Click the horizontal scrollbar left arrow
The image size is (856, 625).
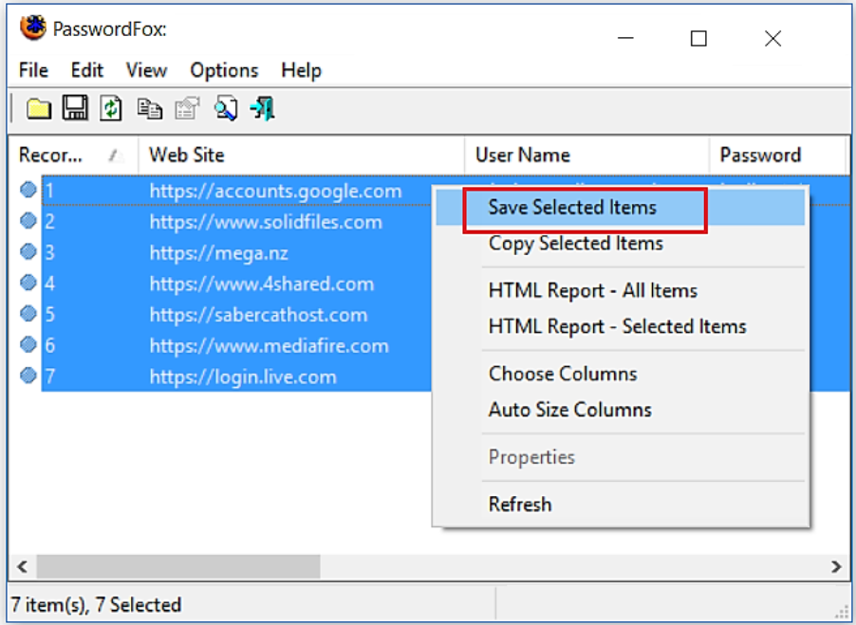point(23,566)
